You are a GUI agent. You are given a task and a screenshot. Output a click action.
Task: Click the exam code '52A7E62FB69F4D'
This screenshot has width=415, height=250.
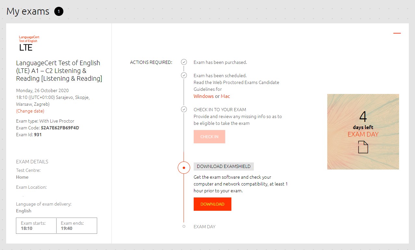coord(60,128)
